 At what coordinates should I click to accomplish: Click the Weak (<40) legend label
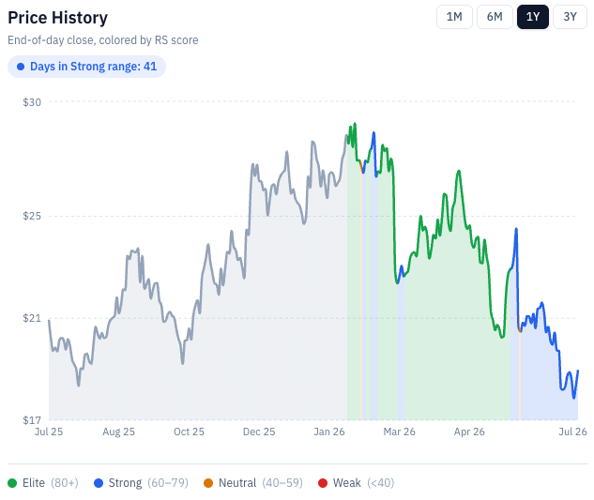tap(363, 483)
